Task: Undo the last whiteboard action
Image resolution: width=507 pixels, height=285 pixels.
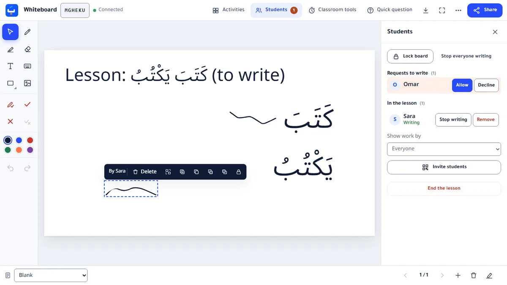Action: pos(11,168)
